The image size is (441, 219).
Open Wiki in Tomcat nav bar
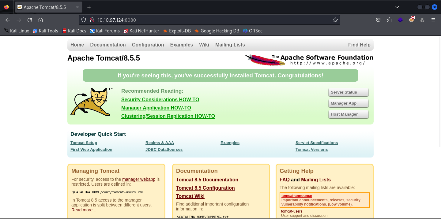click(x=204, y=45)
